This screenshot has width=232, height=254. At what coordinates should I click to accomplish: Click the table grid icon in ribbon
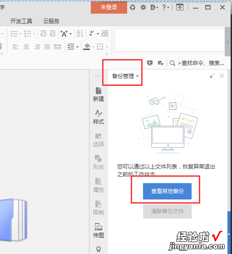click(105, 34)
